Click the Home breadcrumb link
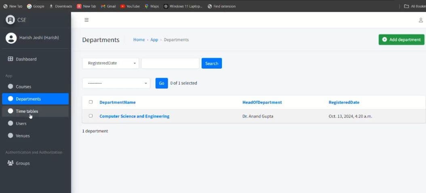The height and width of the screenshot is (193, 426). tap(139, 40)
